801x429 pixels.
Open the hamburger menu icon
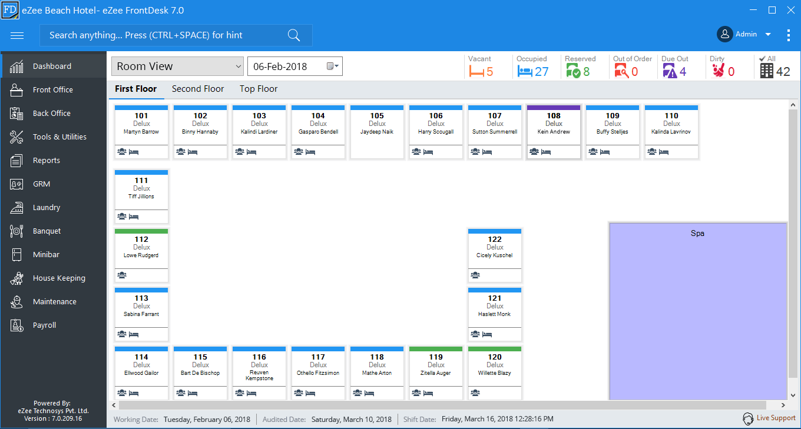pos(17,35)
